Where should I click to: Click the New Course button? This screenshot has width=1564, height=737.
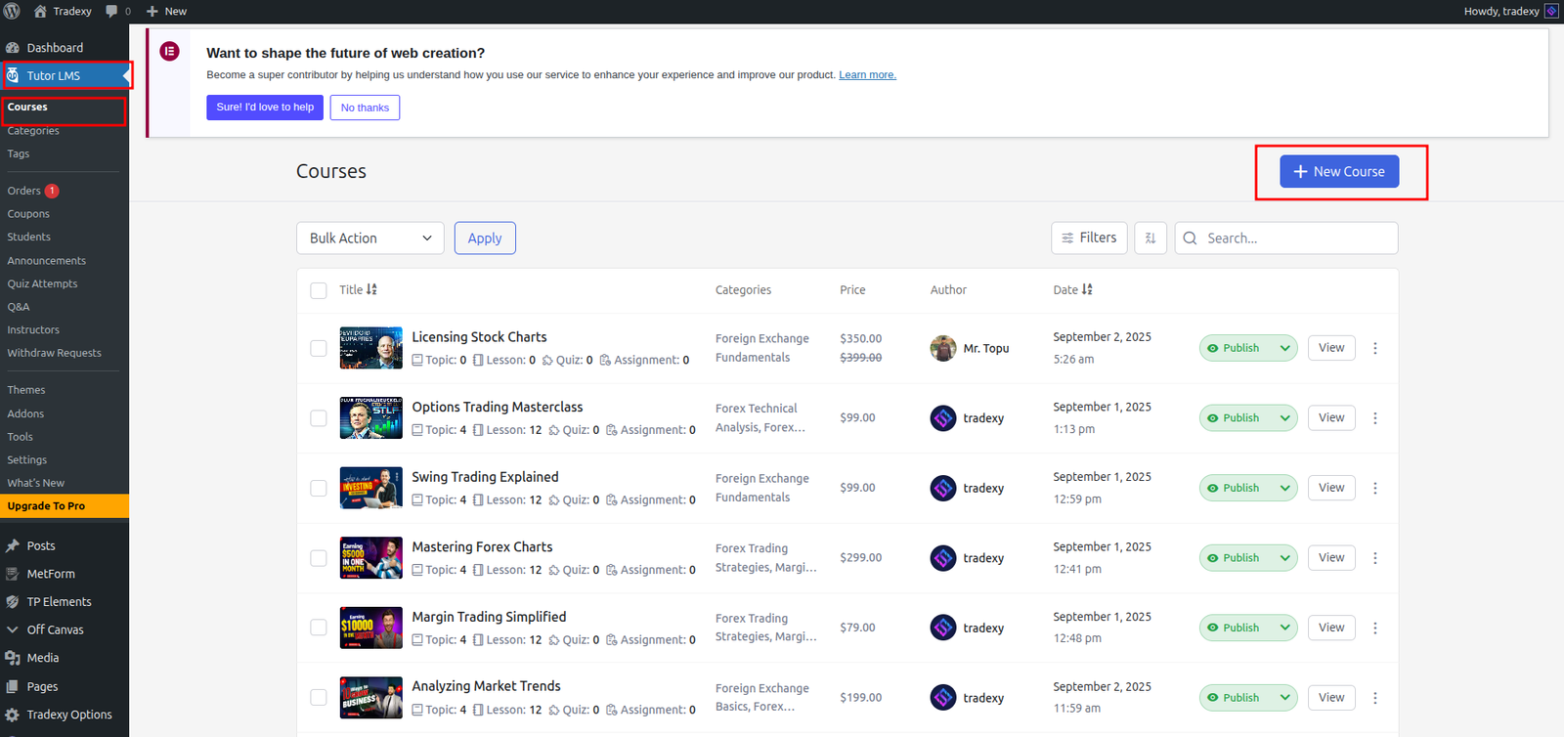1339,171
